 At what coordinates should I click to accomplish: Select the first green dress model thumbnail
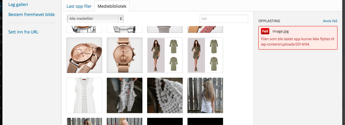(165, 55)
